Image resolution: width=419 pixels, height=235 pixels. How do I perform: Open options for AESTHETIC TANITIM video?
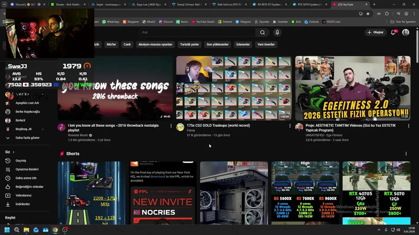point(409,126)
